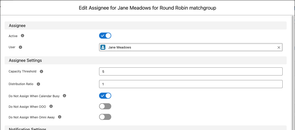The height and width of the screenshot is (130, 295).
Task: Clear the Jane Meadows user selection
Action: coord(279,47)
